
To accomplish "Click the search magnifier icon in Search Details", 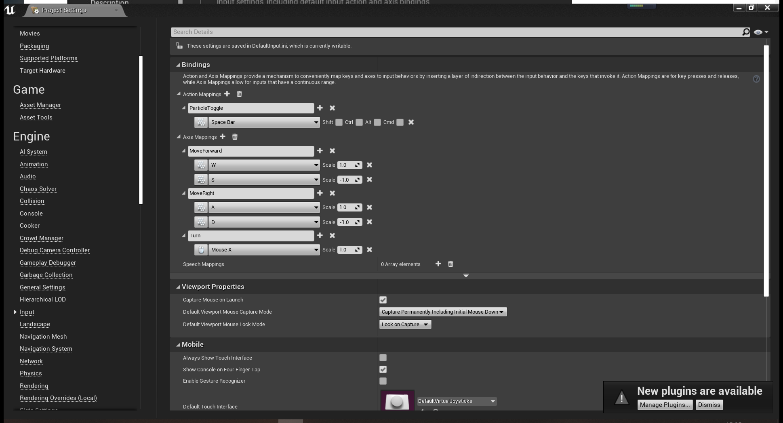I will [x=746, y=32].
